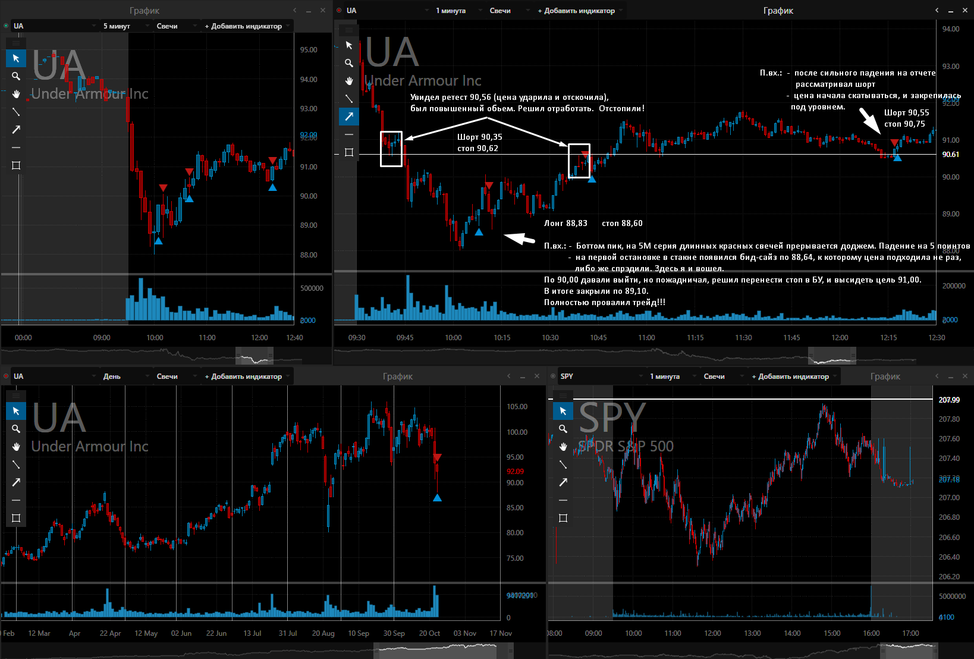Click '+ Добавить индикатор' in the daily UA chart

(x=247, y=376)
